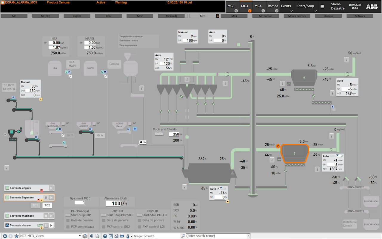
Task: Click the back navigation arrow in bottom toolbar
Action: pyautogui.click(x=5, y=236)
